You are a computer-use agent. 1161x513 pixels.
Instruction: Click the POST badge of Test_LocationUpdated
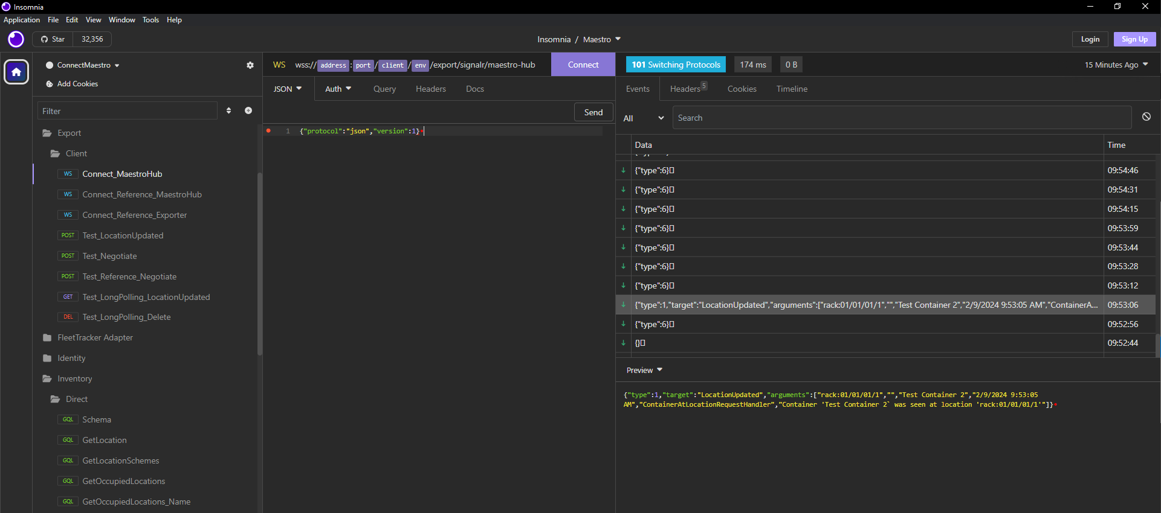tap(68, 235)
